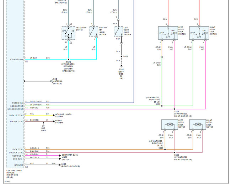The height and width of the screenshot is (185, 231).
Task: Click the COMPUTER DATA LINES SYSTEM text
Action: click(x=70, y=157)
